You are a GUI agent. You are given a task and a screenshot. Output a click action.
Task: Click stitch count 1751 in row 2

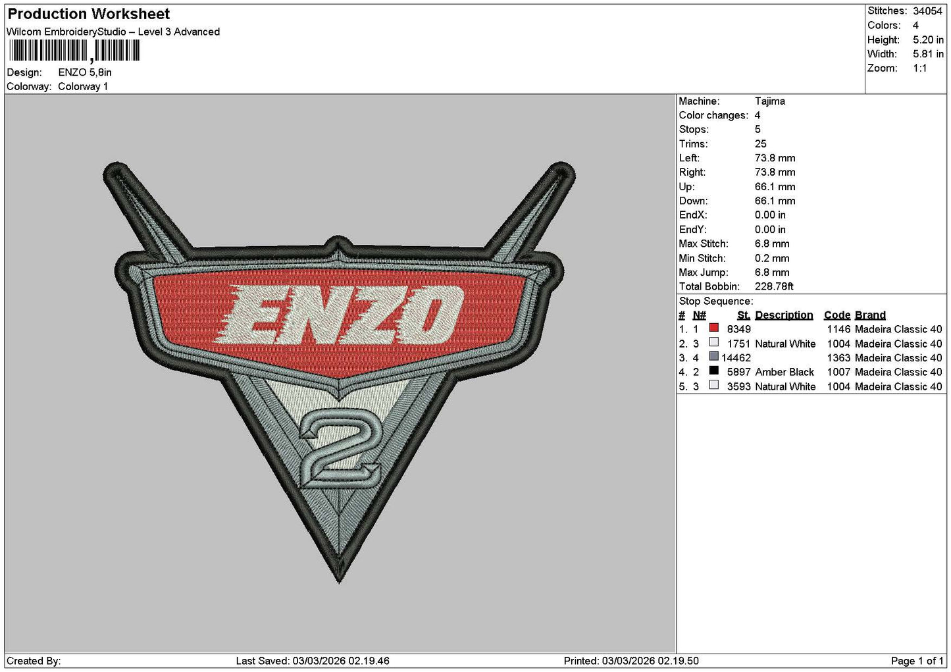coord(739,344)
